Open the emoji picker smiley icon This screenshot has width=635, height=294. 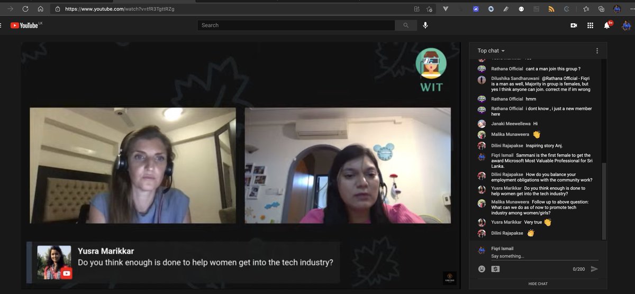482,269
